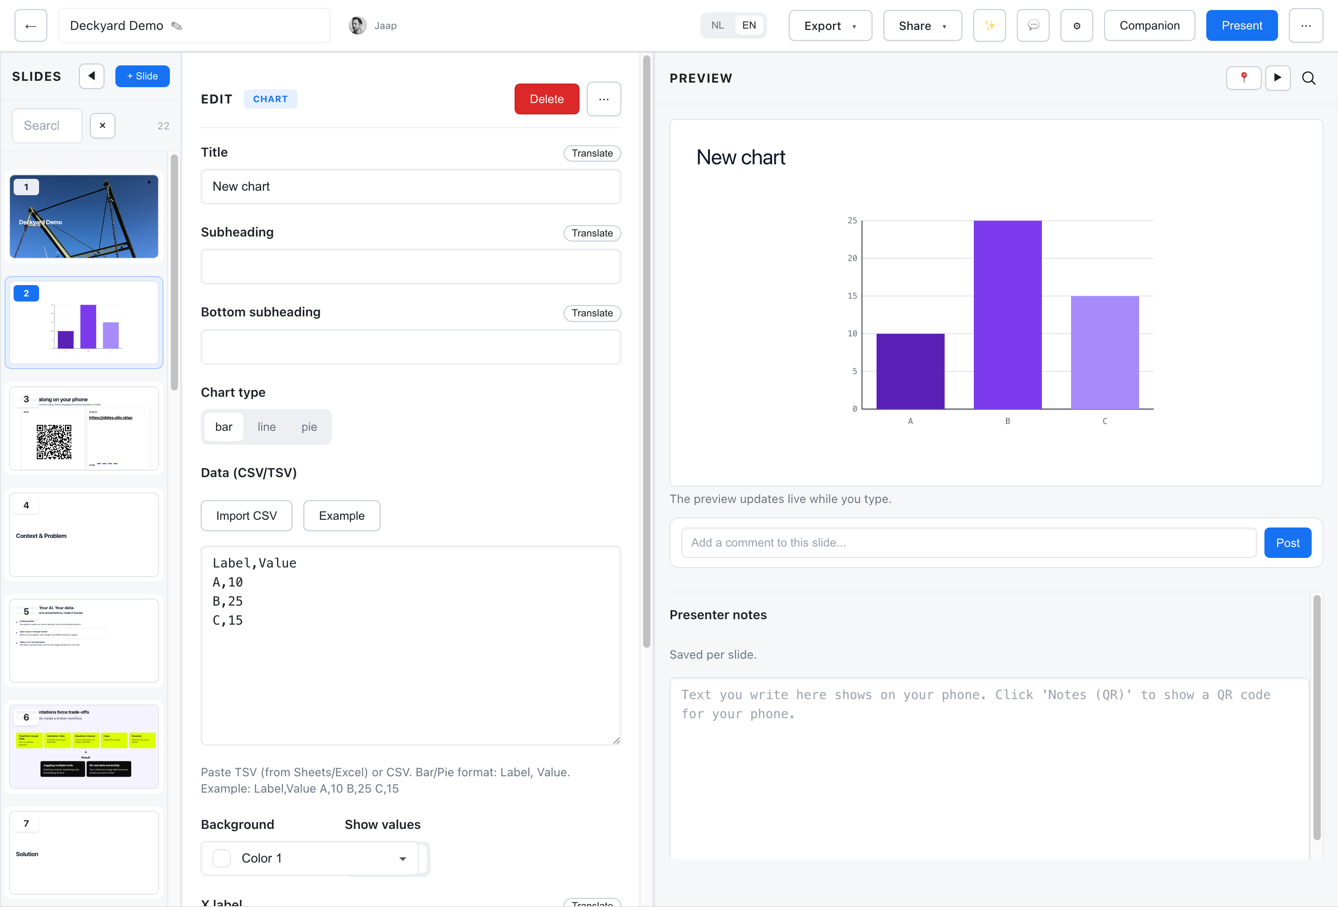Switch language to NL
1338x907 pixels.
click(x=717, y=25)
